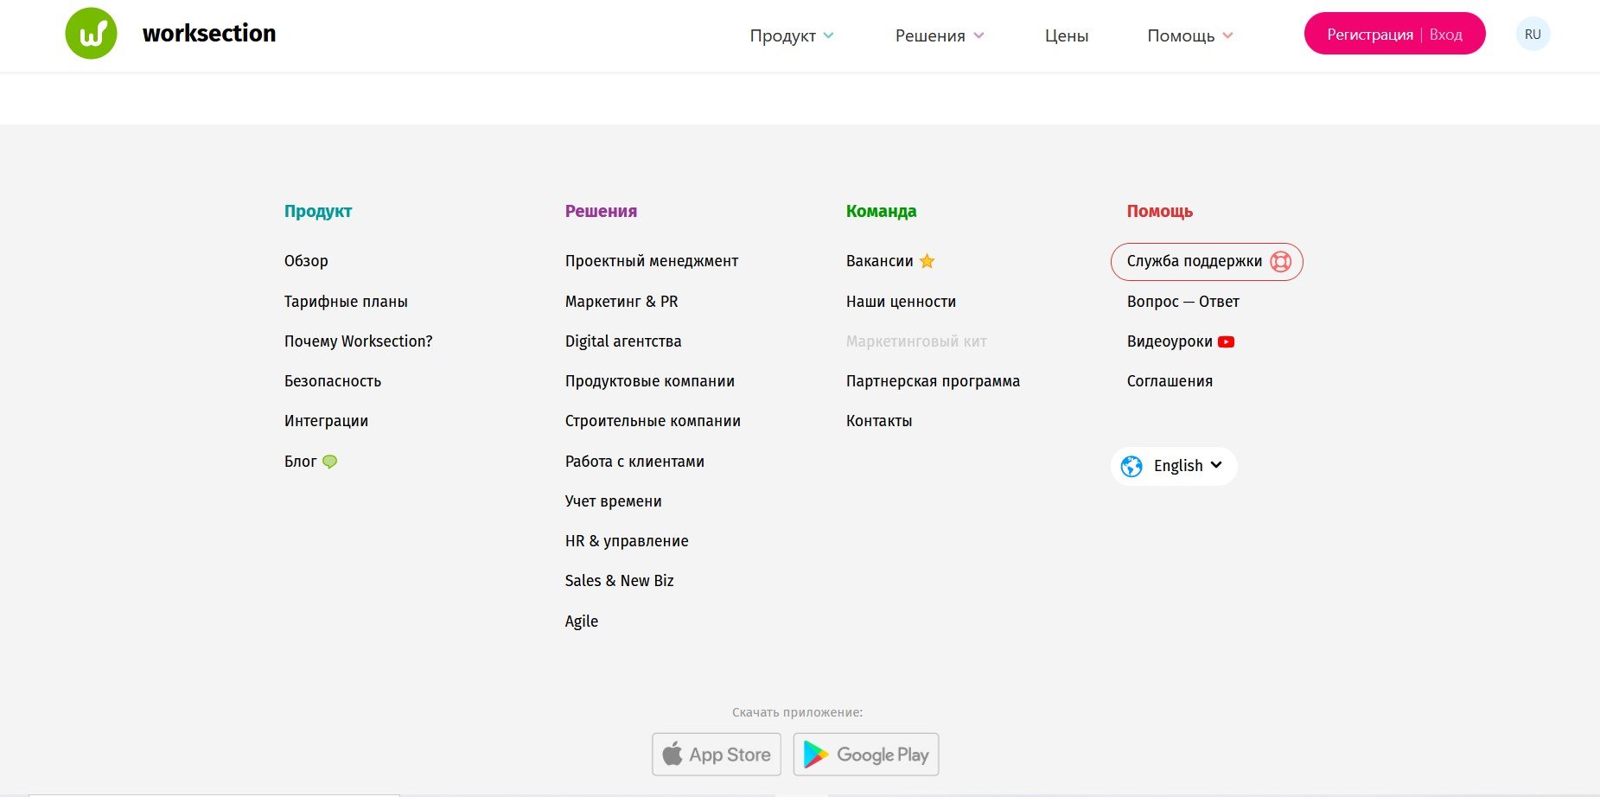Click the globe icon in language selector
This screenshot has height=797, width=1600.
(x=1131, y=467)
